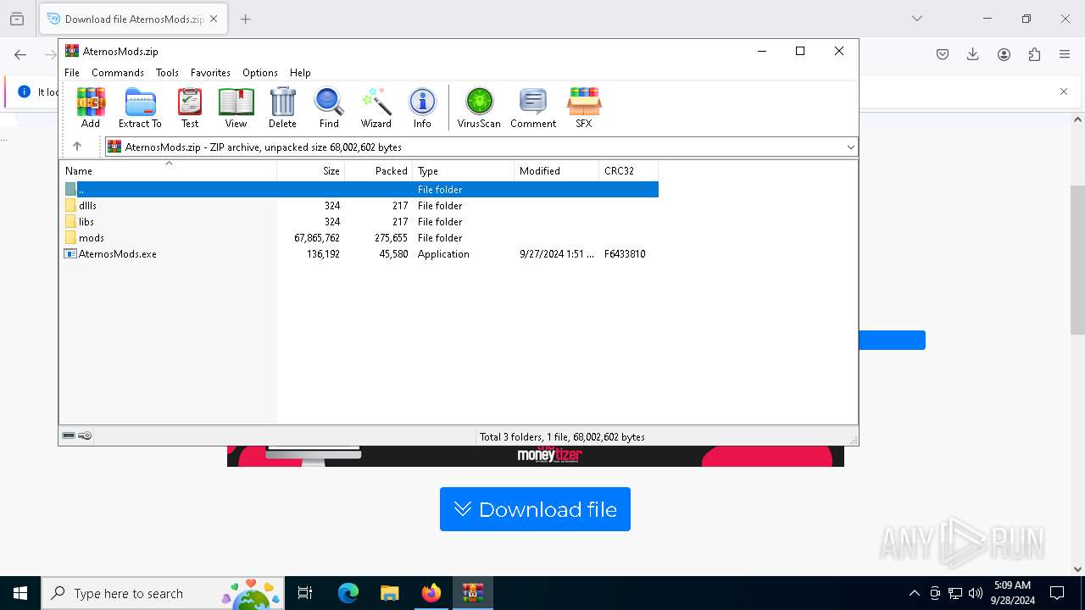Open the Help menu

tap(300, 73)
